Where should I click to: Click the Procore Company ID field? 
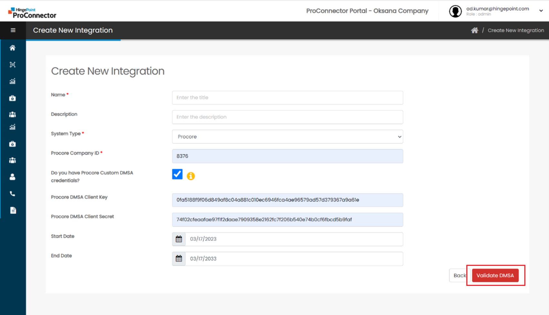[x=287, y=156]
